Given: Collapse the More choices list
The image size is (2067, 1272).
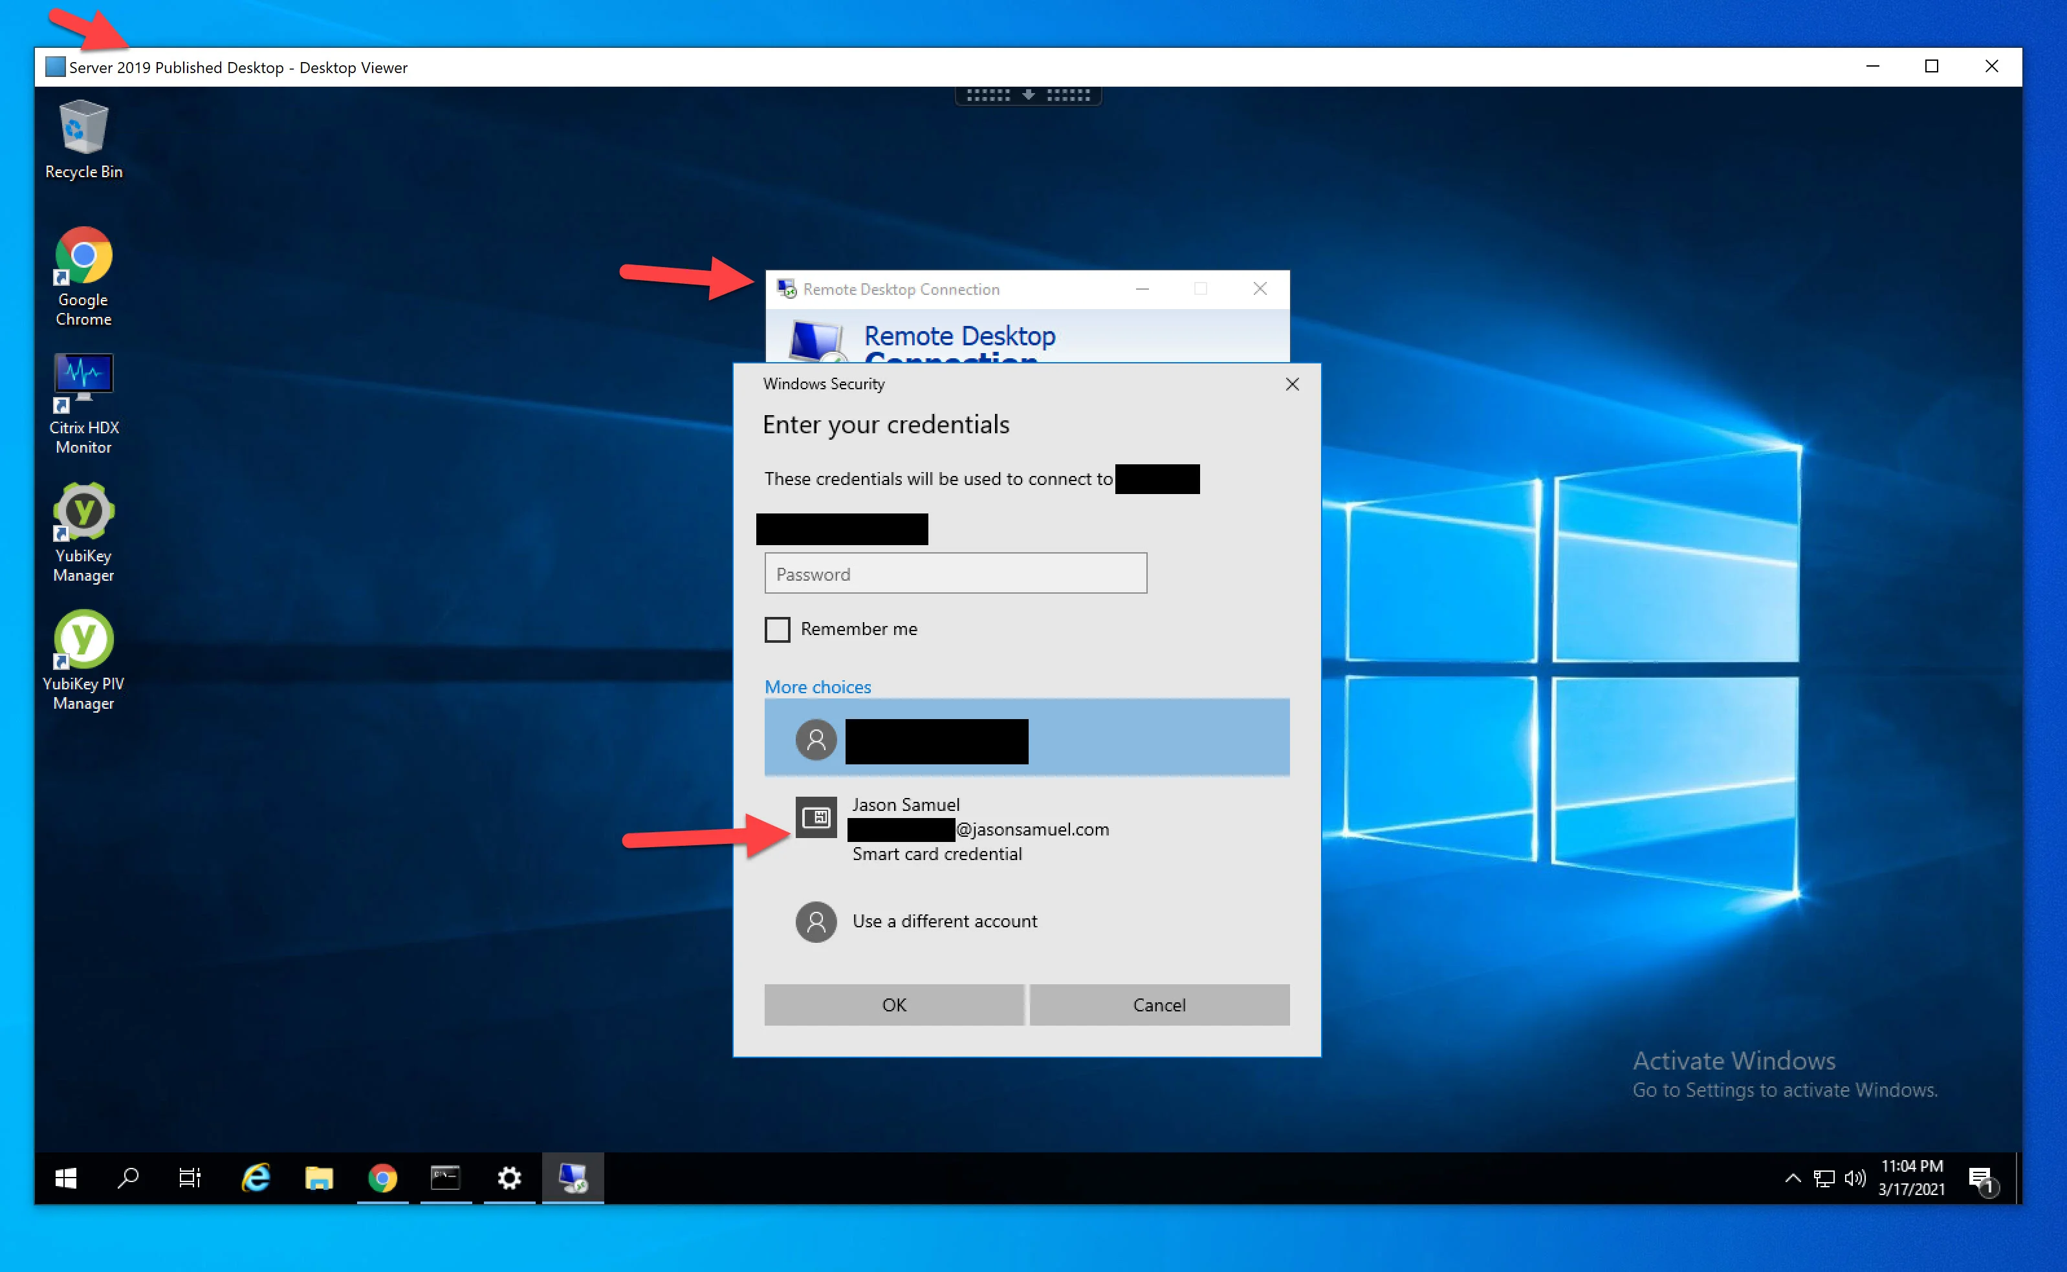Looking at the screenshot, I should tap(817, 687).
